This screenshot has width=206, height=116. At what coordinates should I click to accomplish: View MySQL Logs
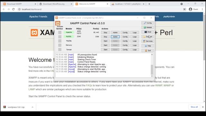[x=135, y=37]
